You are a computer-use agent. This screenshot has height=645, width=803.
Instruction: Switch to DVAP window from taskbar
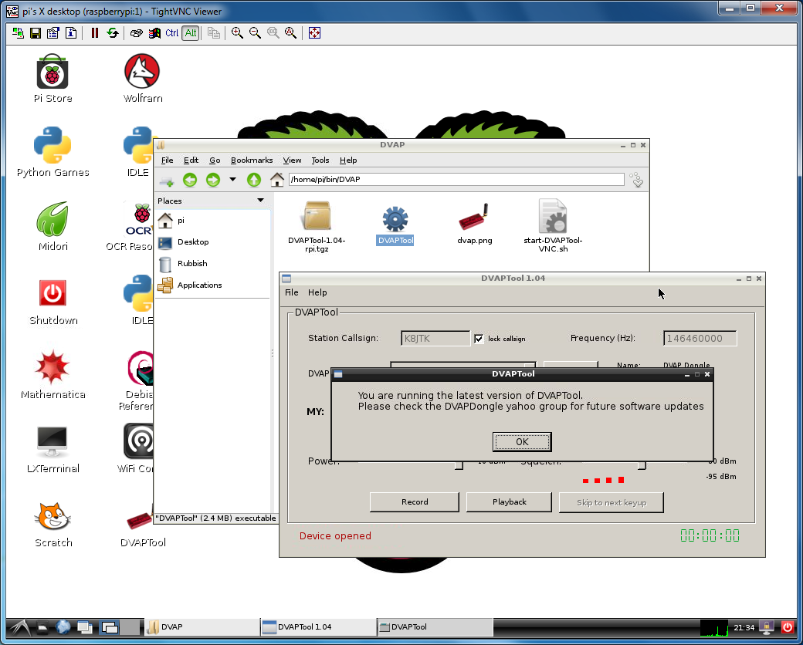202,627
